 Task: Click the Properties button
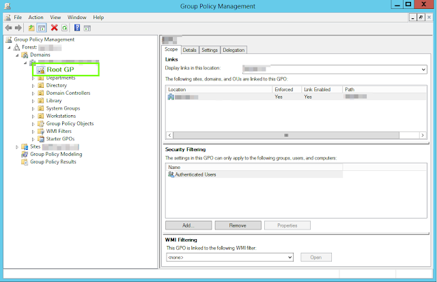287,225
